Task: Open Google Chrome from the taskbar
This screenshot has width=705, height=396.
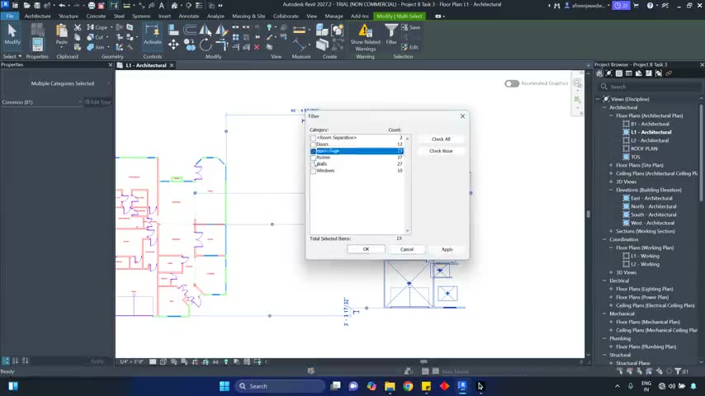Action: pyautogui.click(x=408, y=386)
